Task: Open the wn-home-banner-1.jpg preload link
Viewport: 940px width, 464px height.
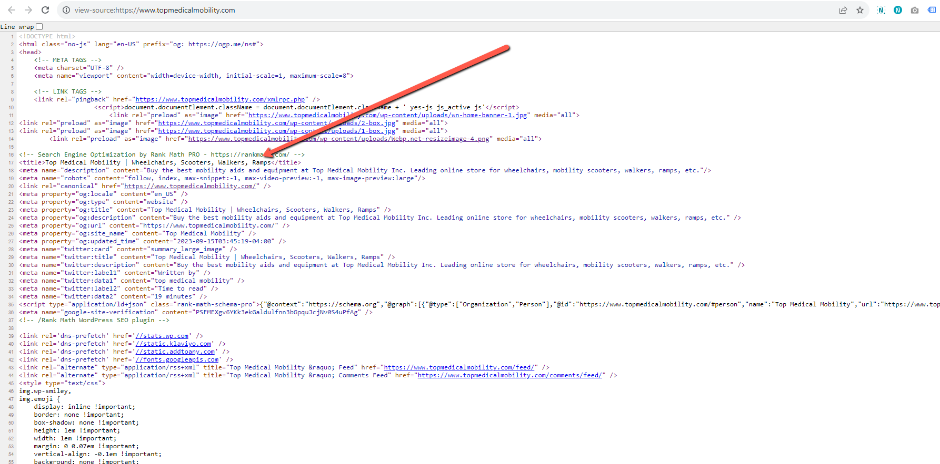Action: (x=388, y=115)
